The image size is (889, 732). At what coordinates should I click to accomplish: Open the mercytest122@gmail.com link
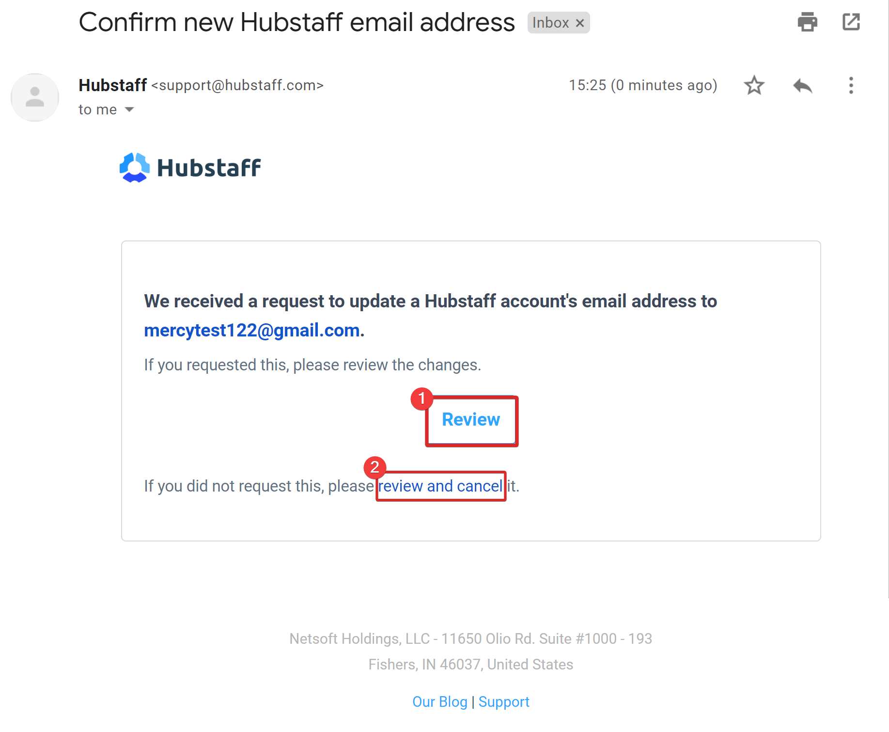coord(252,330)
